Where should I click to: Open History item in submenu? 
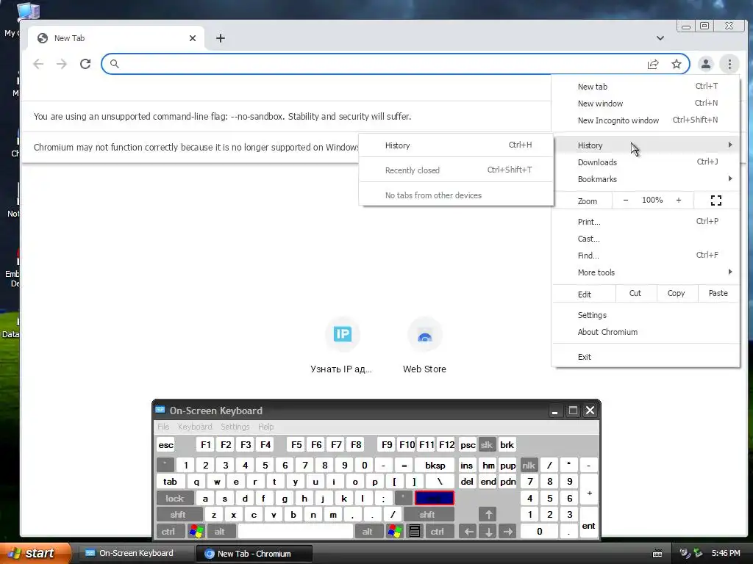(x=456, y=145)
